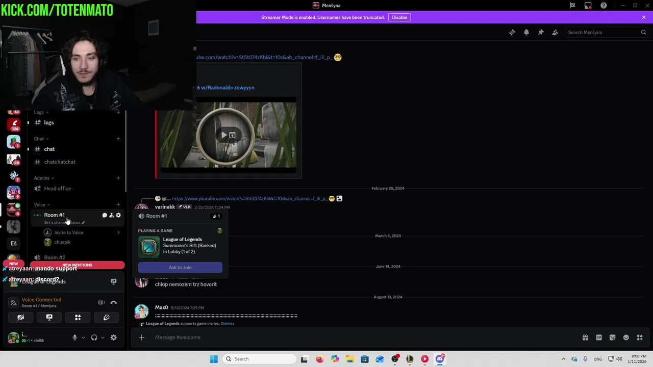653x367 pixels.
Task: Edit Room #1 channel settings gear
Action: point(118,215)
